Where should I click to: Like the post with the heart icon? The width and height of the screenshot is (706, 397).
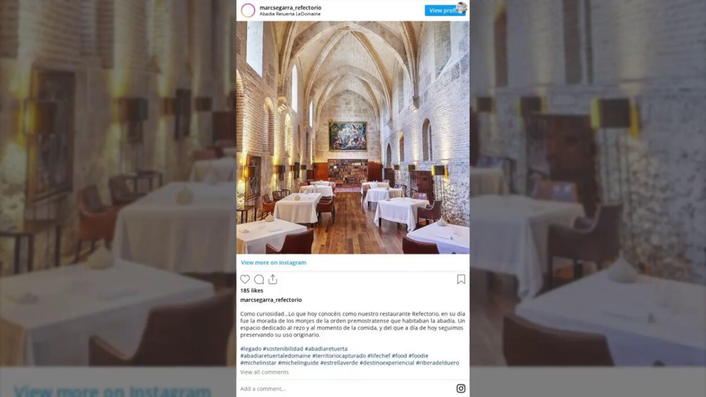click(x=245, y=279)
